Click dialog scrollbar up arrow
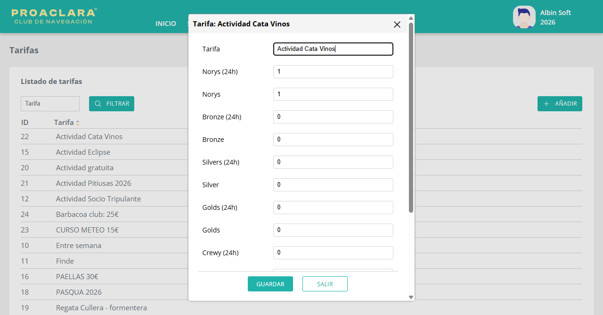Screen dimensions: 603x315 point(411,18)
